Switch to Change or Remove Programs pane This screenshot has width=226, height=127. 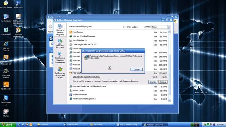point(60,30)
